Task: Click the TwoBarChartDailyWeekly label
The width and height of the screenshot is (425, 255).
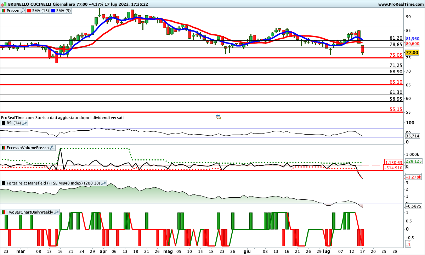Action: click(30, 212)
